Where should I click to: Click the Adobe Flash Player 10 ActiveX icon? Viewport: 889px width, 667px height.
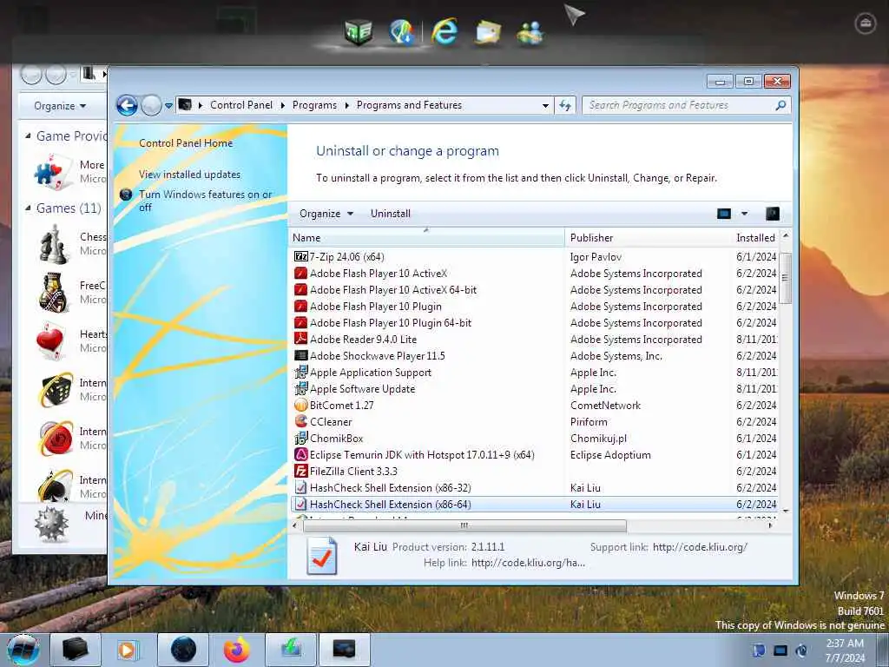click(x=300, y=274)
